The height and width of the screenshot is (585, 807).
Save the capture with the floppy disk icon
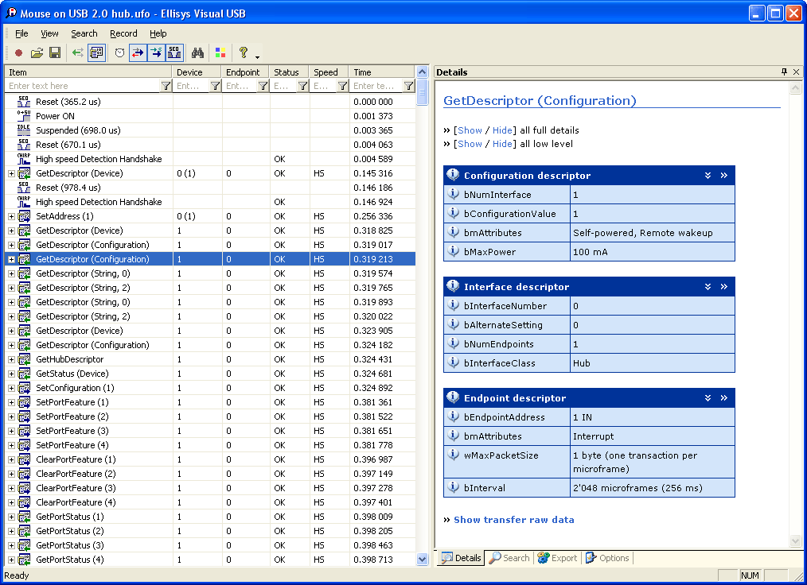coord(55,52)
